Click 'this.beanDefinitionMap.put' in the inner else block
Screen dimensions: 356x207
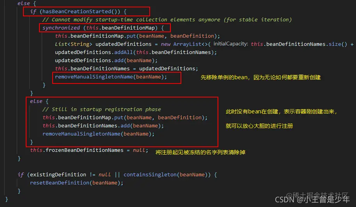pos(83,118)
